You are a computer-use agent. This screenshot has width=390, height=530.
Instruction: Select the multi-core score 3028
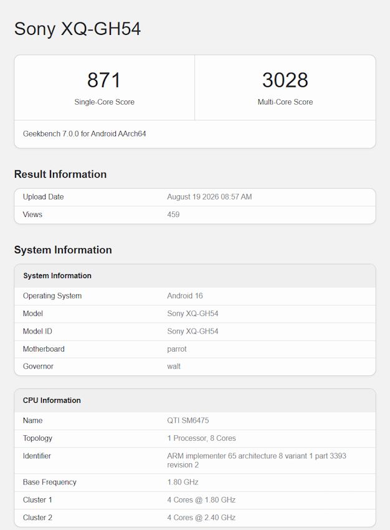click(x=285, y=80)
